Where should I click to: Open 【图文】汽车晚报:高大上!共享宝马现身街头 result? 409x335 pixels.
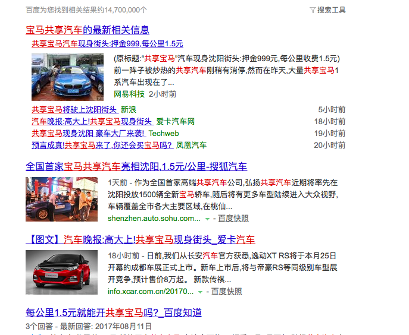(141, 239)
